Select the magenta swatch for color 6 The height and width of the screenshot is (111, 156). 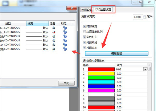tap(101, 91)
